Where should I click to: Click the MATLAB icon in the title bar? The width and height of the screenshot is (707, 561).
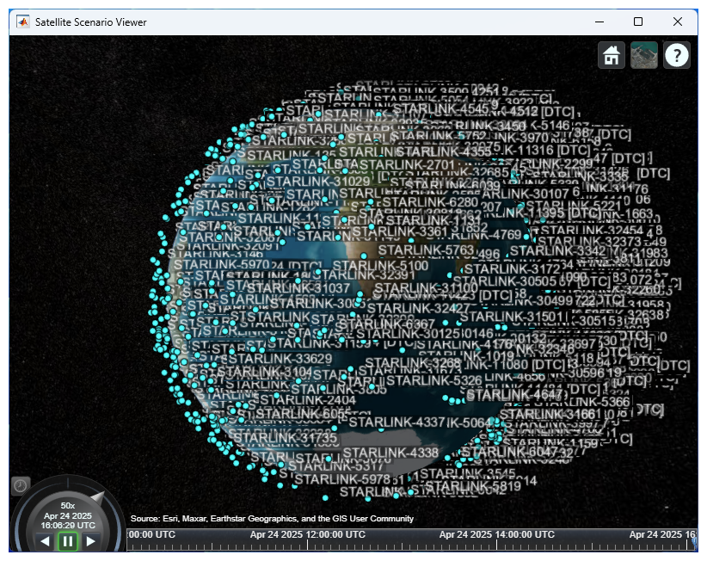click(x=23, y=22)
